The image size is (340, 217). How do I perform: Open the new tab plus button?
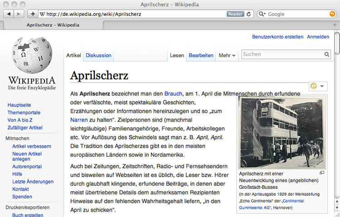click(335, 25)
